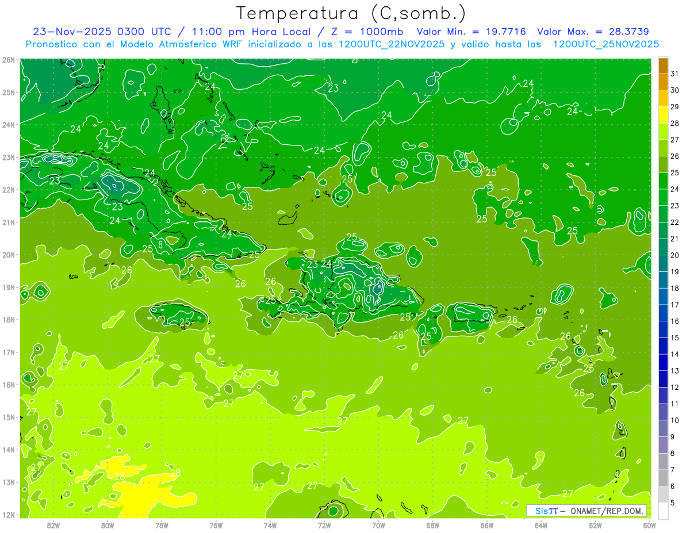Click the '66W' longitude axis label
Screen dimensions: 690x533
[487, 525]
